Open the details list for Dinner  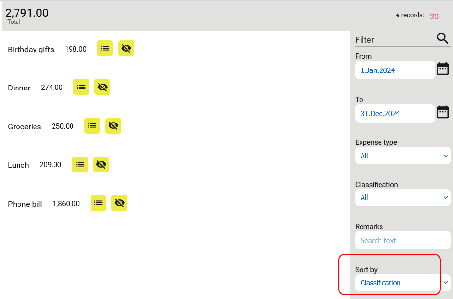pos(81,87)
